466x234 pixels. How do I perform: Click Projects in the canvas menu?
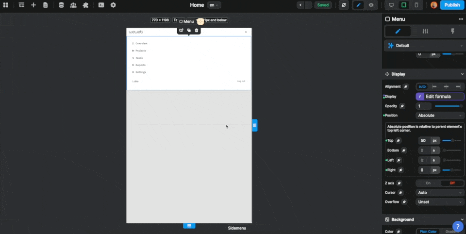141,50
